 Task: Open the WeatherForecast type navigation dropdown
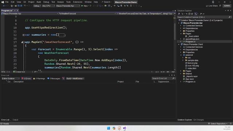tap(87, 13)
